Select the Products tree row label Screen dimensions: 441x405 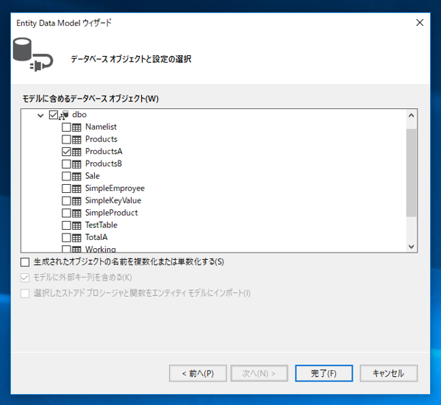[101, 139]
